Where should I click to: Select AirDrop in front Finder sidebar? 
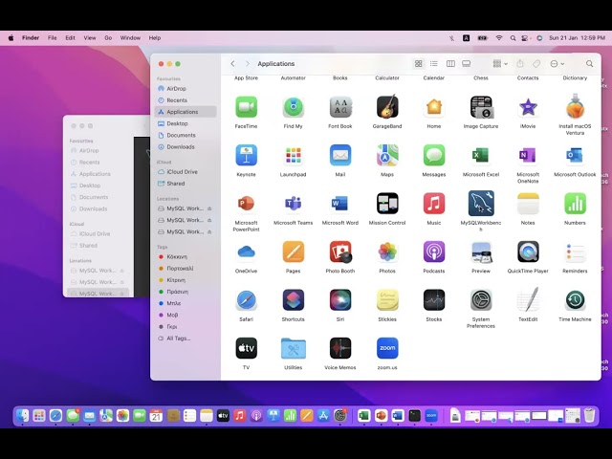[186, 89]
